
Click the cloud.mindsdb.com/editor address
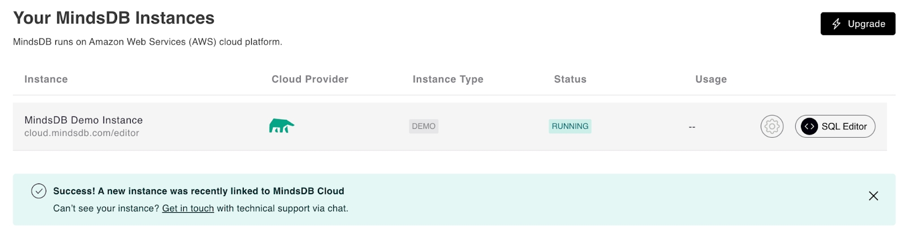pos(81,133)
